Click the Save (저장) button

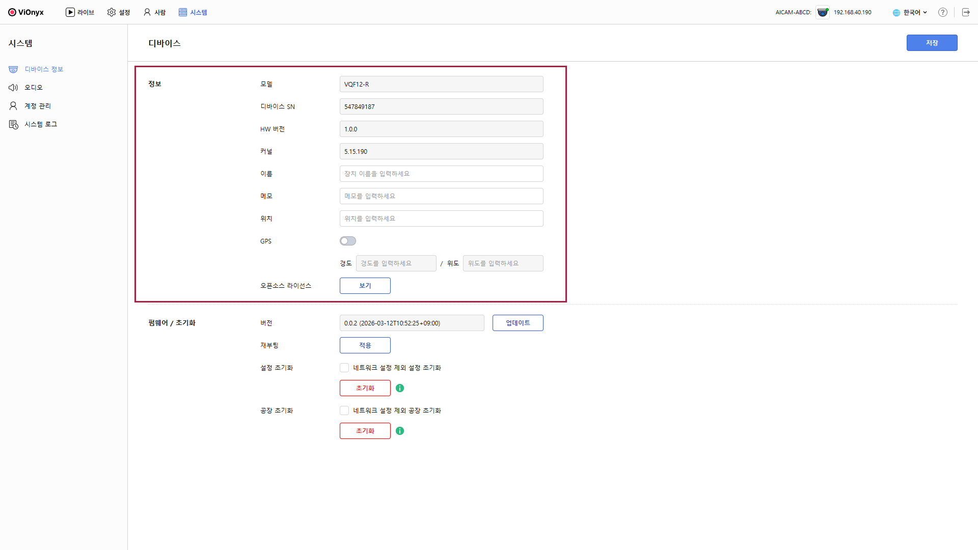click(x=932, y=43)
